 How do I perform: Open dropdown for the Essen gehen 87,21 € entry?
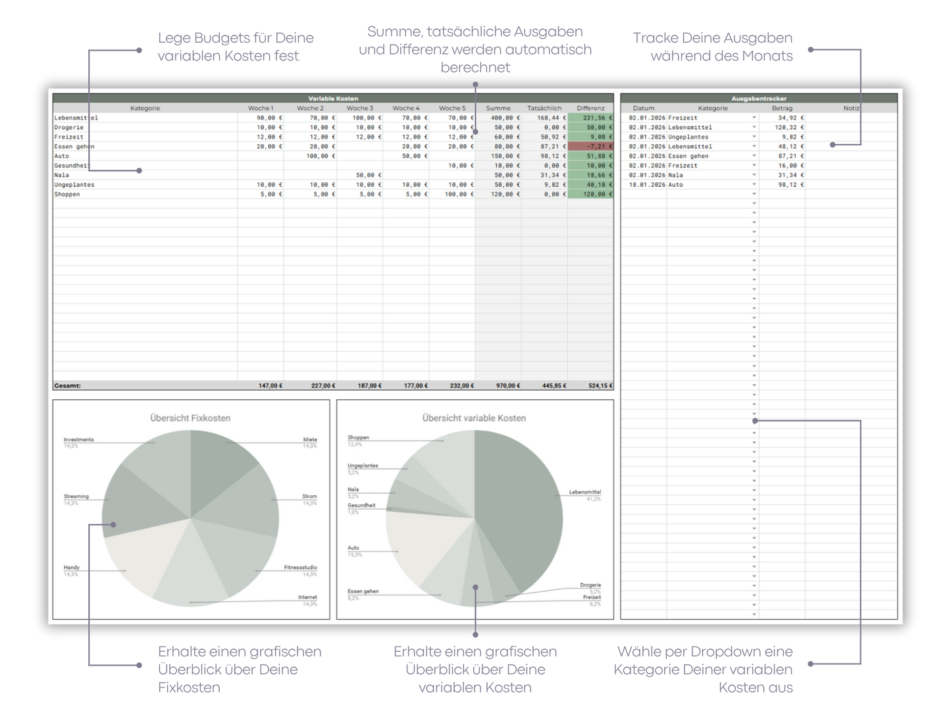[754, 156]
